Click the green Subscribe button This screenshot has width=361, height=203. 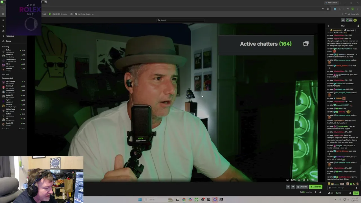[316, 187]
